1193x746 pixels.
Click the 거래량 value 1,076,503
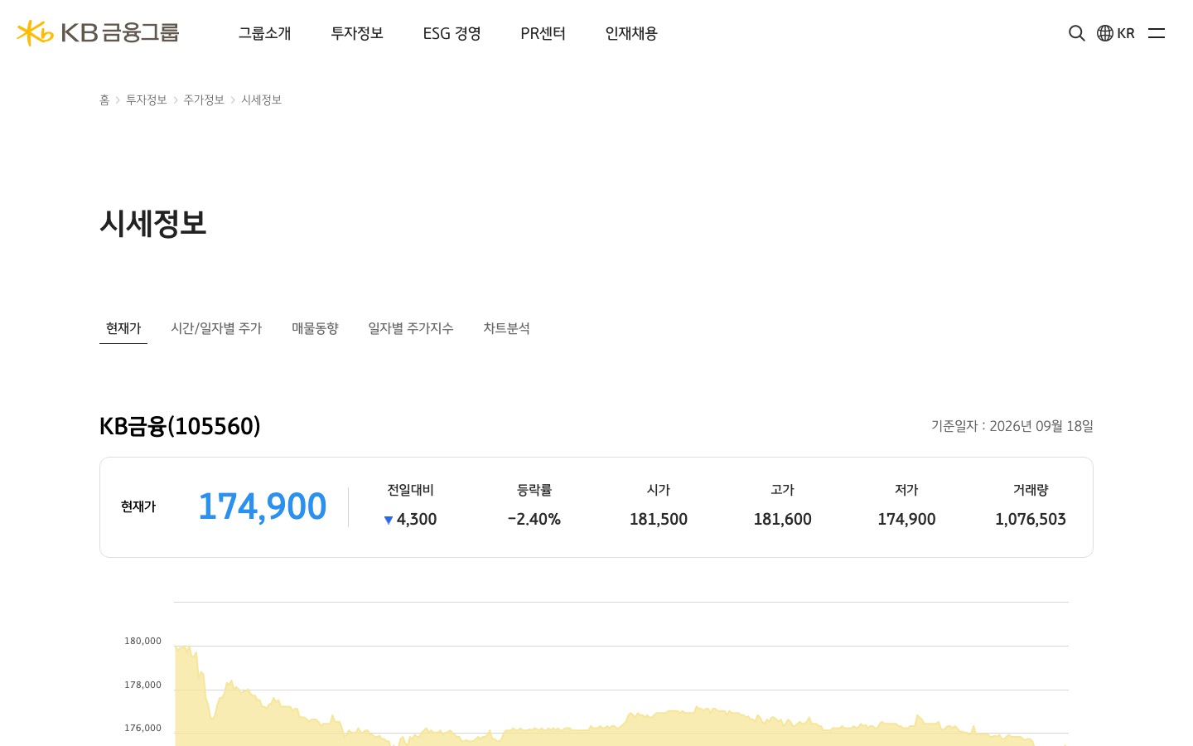click(x=1031, y=519)
